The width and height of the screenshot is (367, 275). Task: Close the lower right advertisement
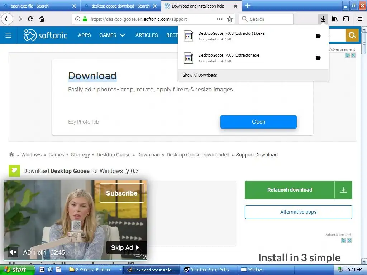(x=349, y=240)
